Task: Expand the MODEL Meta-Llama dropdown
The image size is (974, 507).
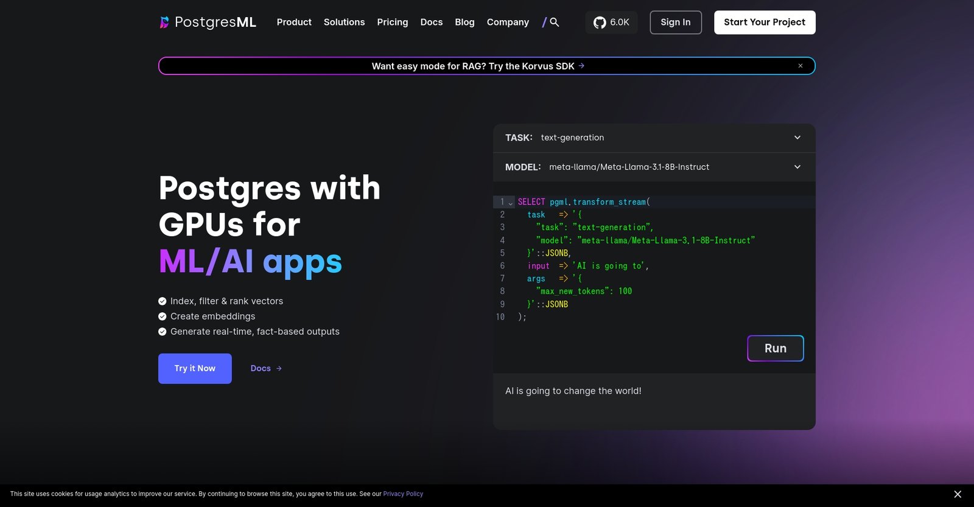Action: click(797, 167)
